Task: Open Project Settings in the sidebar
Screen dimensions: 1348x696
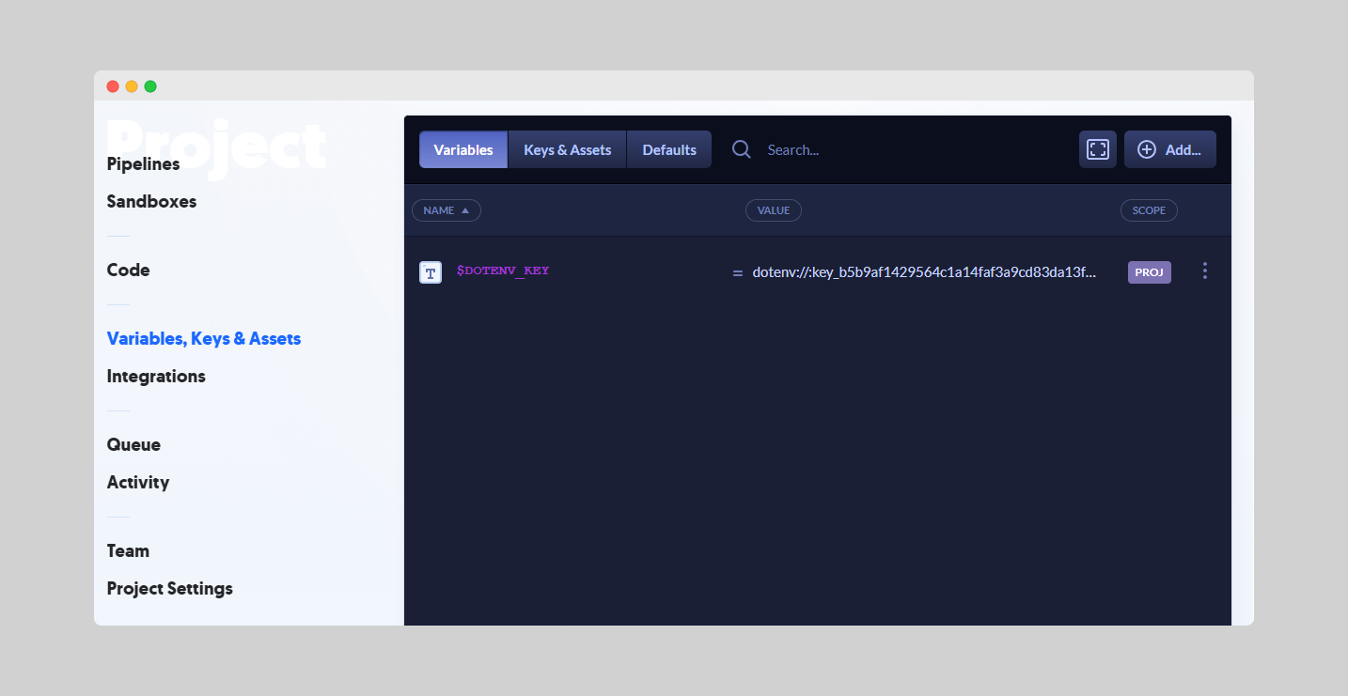Action: pyautogui.click(x=169, y=588)
